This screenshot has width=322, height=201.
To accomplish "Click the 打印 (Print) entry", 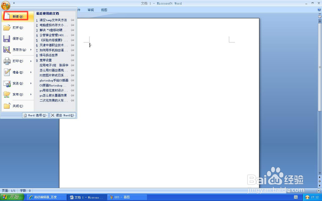I will click(15, 61).
